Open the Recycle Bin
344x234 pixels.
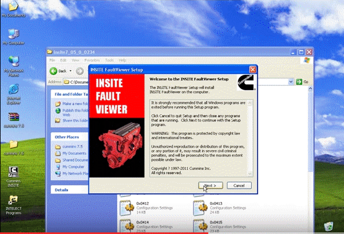pyautogui.click(x=329, y=226)
